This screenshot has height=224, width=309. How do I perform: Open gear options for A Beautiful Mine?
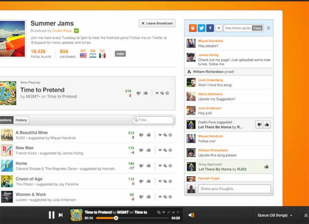click(170, 135)
